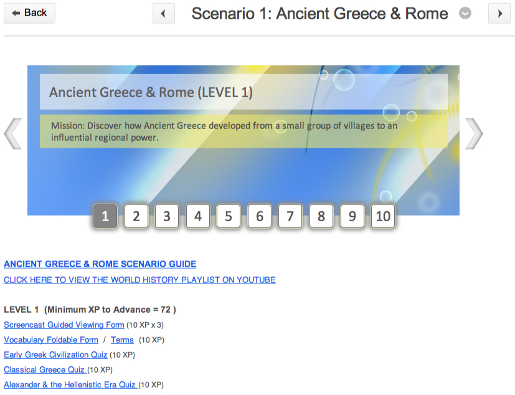Screen dimensions: 515x395
Task: Jump to slide 9 in the pager
Action: tap(352, 216)
